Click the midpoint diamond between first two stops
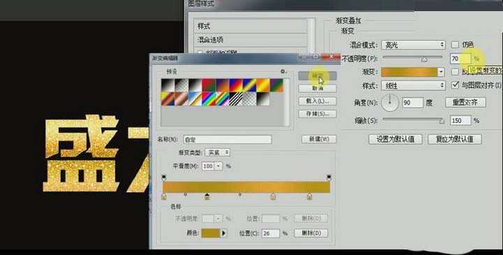 click(x=185, y=194)
